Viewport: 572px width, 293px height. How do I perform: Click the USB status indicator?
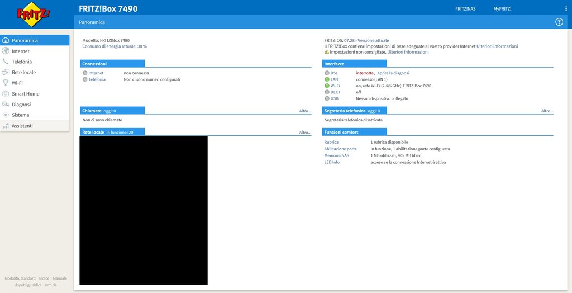[327, 98]
